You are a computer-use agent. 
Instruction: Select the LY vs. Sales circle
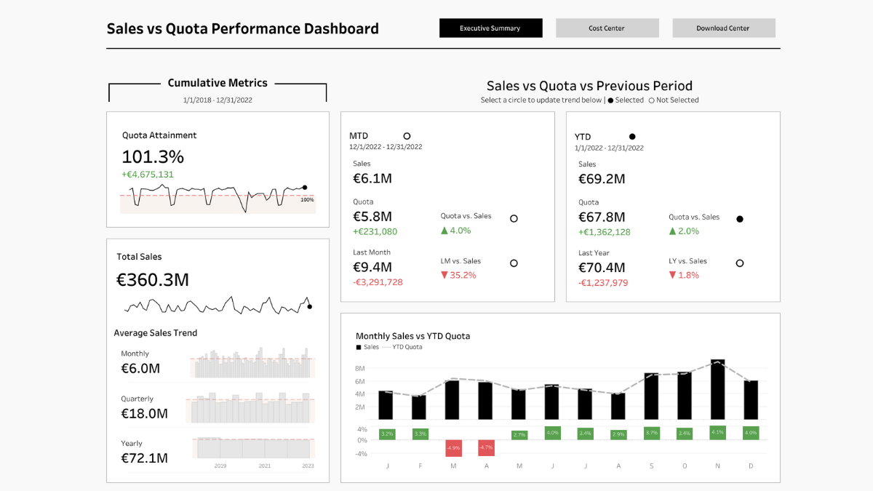[x=740, y=263]
